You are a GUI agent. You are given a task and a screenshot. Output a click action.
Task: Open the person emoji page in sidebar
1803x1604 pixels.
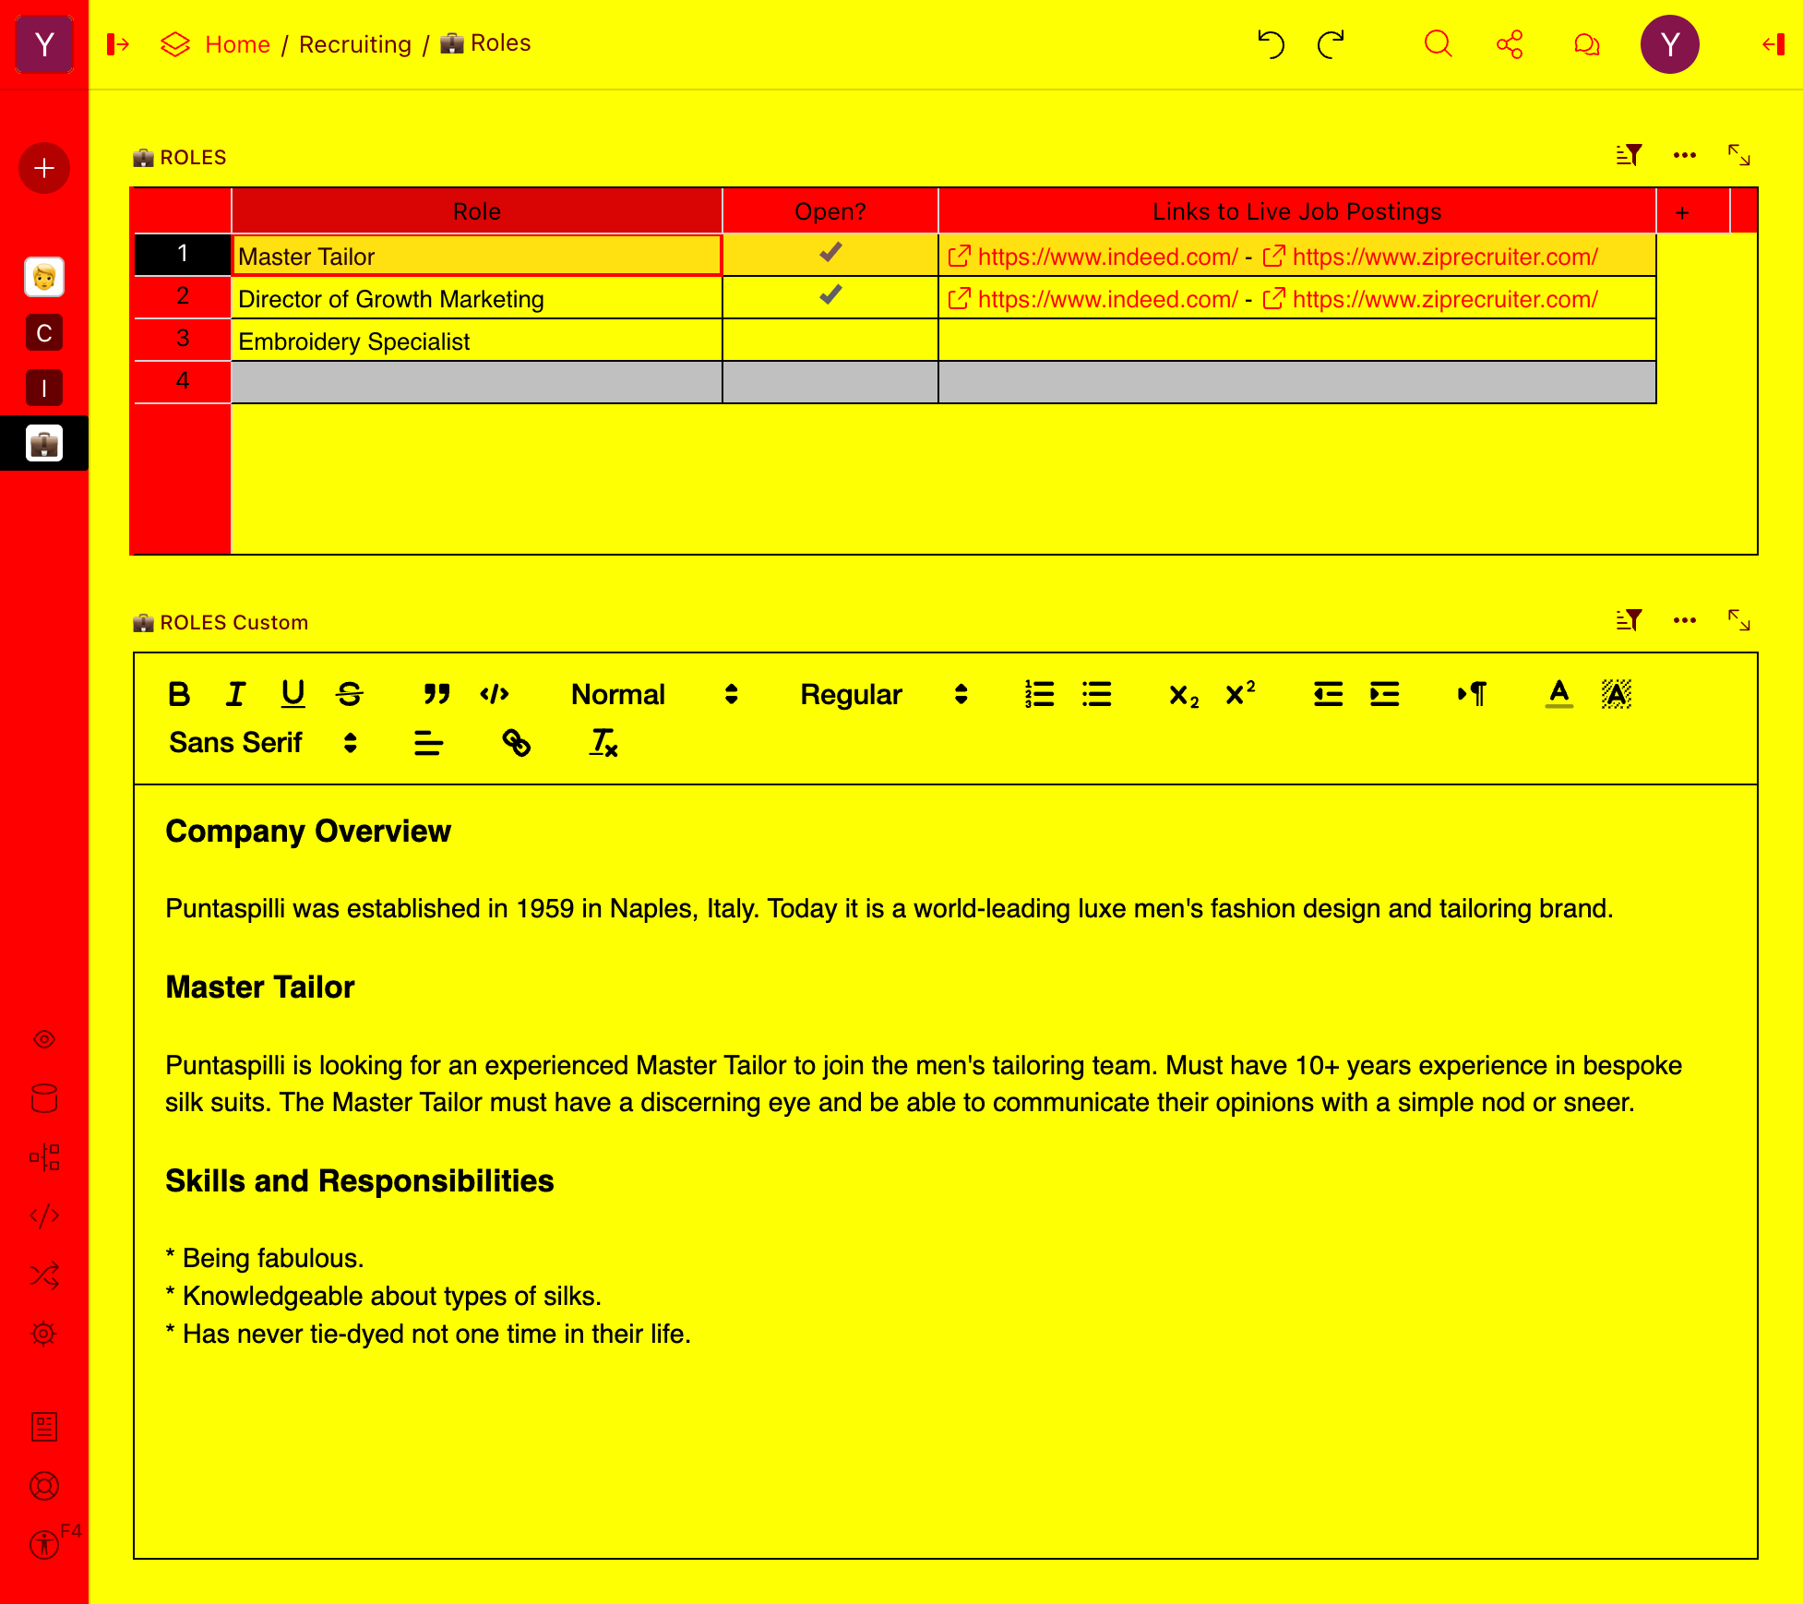click(x=44, y=277)
